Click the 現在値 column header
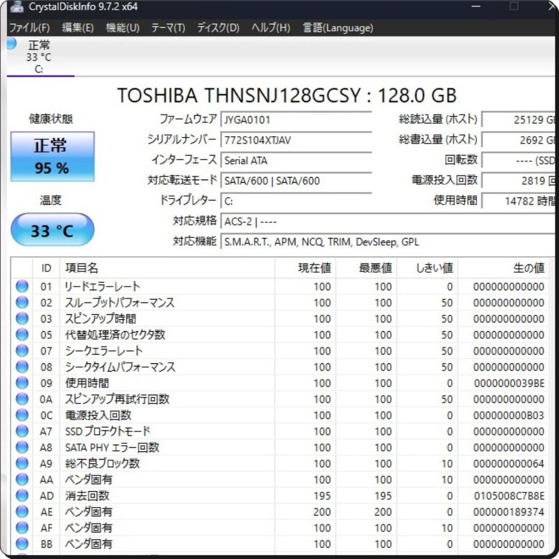The width and height of the screenshot is (559, 559). tap(305, 268)
